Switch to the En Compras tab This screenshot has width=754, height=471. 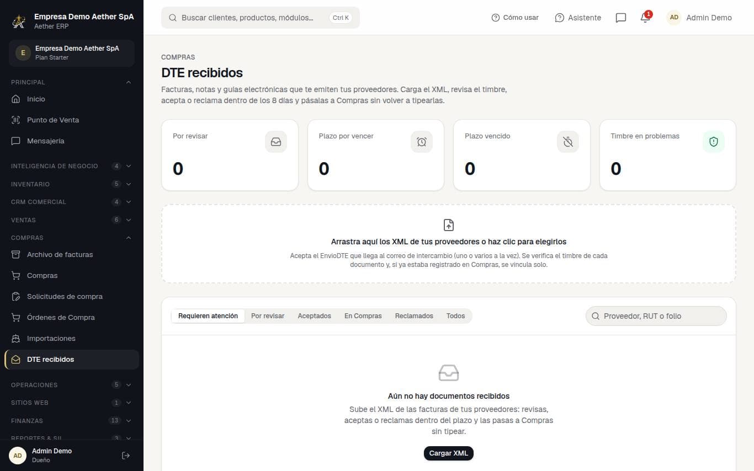[x=363, y=316]
